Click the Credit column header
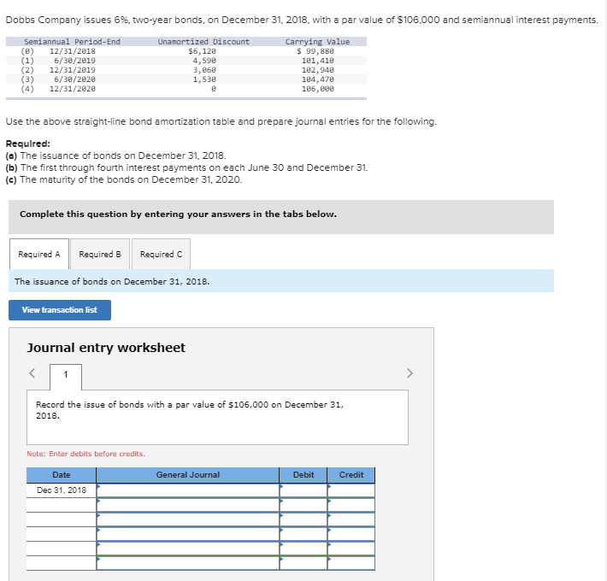 coord(351,474)
